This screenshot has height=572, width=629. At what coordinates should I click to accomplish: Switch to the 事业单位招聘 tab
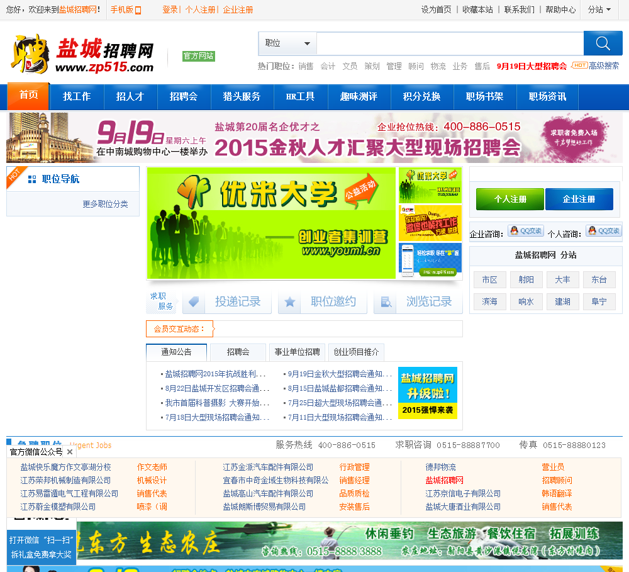[298, 352]
